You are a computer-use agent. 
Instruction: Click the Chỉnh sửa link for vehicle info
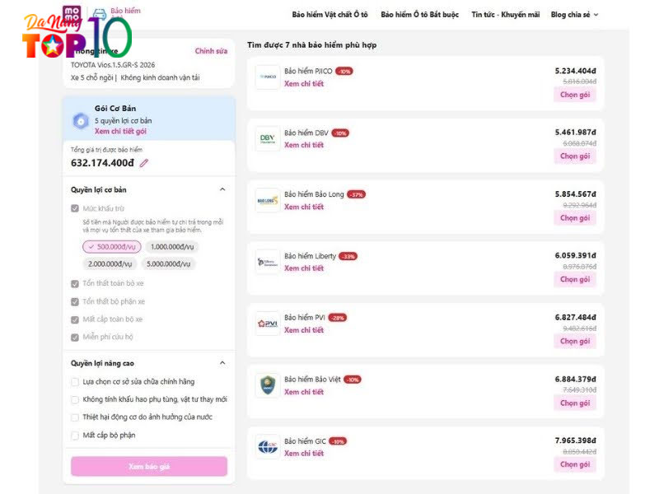(x=211, y=51)
